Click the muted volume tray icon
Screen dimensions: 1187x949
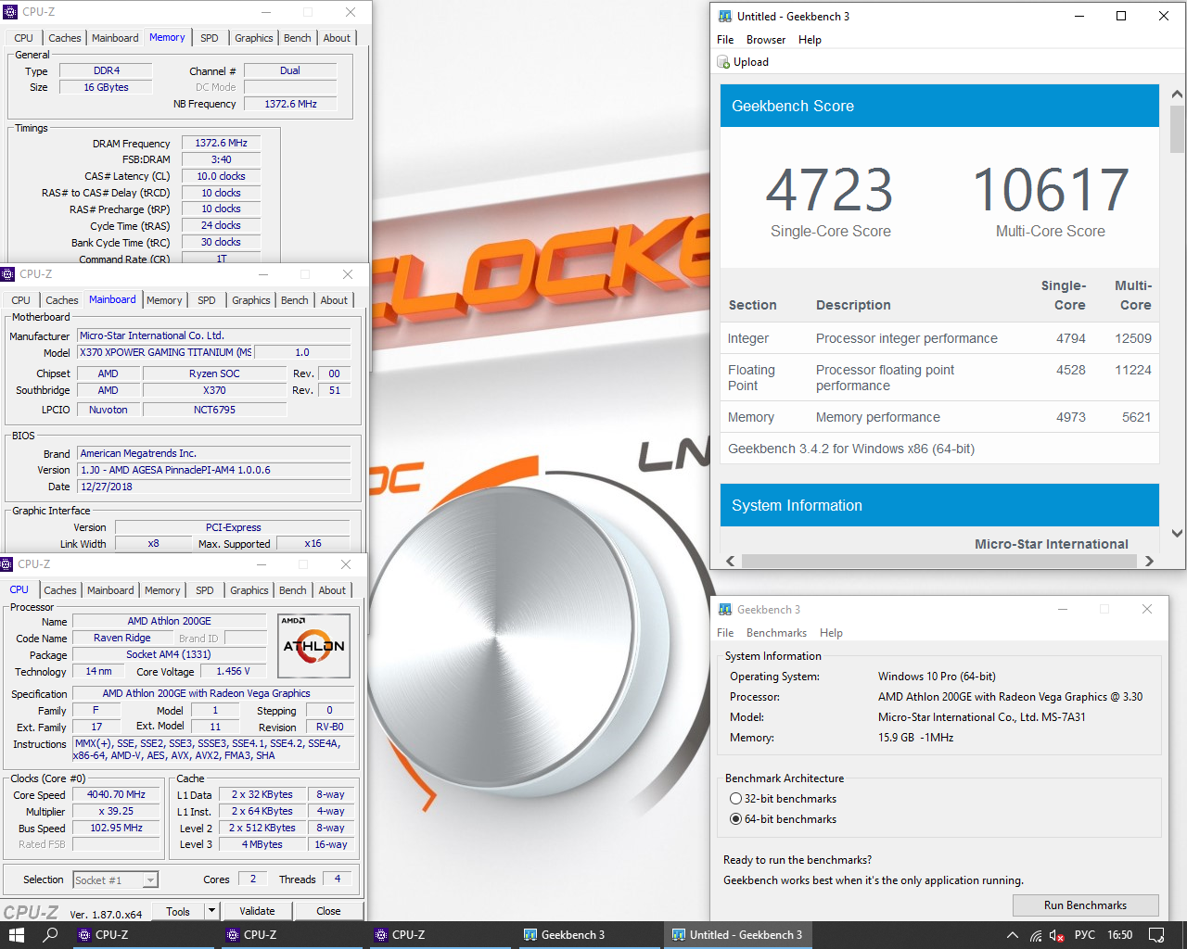pos(1057,935)
